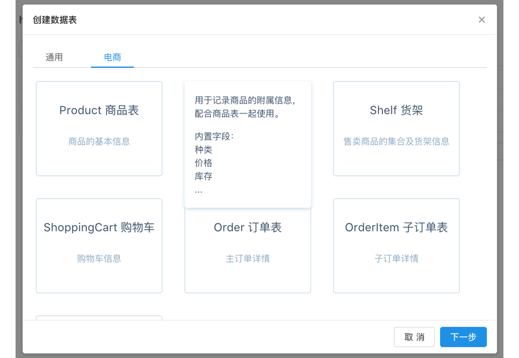The width and height of the screenshot is (519, 358).
Task: Click the 库存 field label in the tooltip
Action: 203,176
